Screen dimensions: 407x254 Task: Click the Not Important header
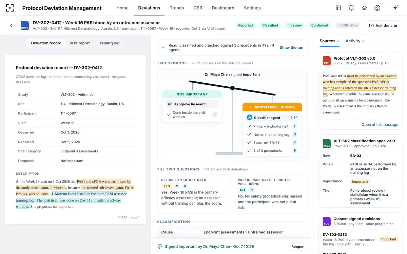click(x=192, y=94)
